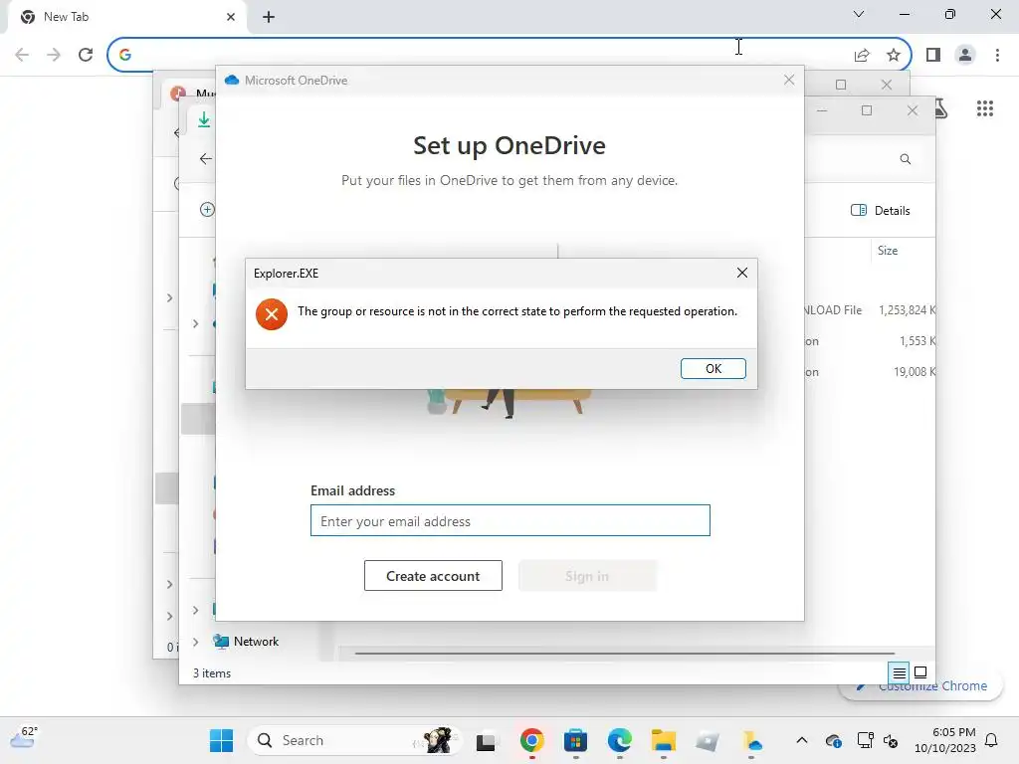1019x764 pixels.
Task: Click the File Explorer horizontal scrollbar
Action: pyautogui.click(x=625, y=653)
